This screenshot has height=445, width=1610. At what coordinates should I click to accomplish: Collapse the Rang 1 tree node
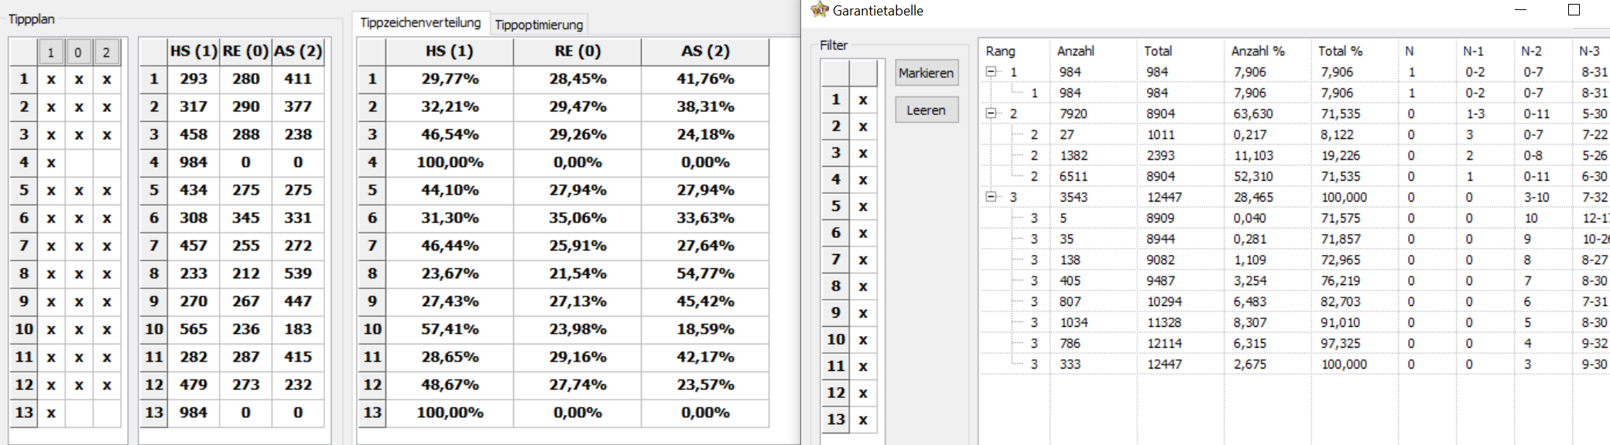tap(991, 72)
